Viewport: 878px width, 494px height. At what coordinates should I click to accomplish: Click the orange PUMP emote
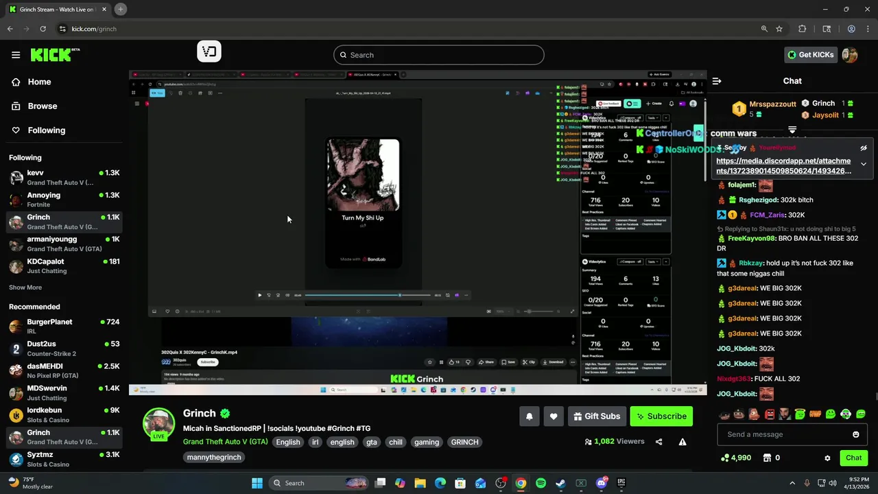pos(815,414)
